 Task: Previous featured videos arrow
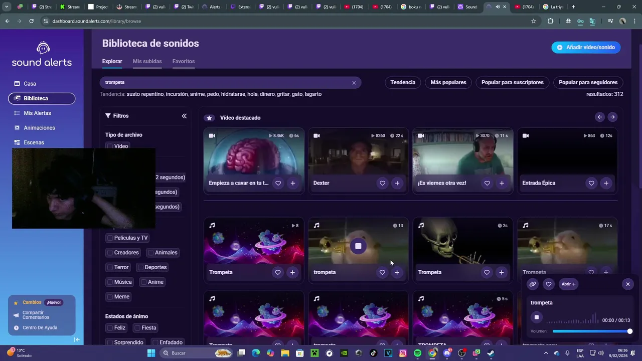(x=599, y=117)
